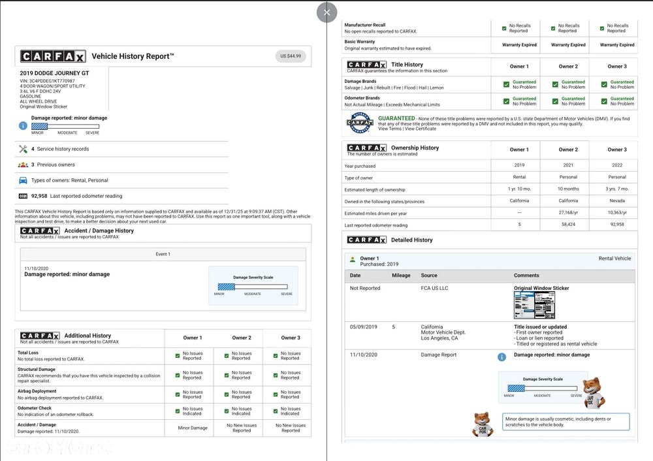Click Structural Damage checkmark for Owner 2
This screenshot has width=653, height=461.
tap(227, 375)
